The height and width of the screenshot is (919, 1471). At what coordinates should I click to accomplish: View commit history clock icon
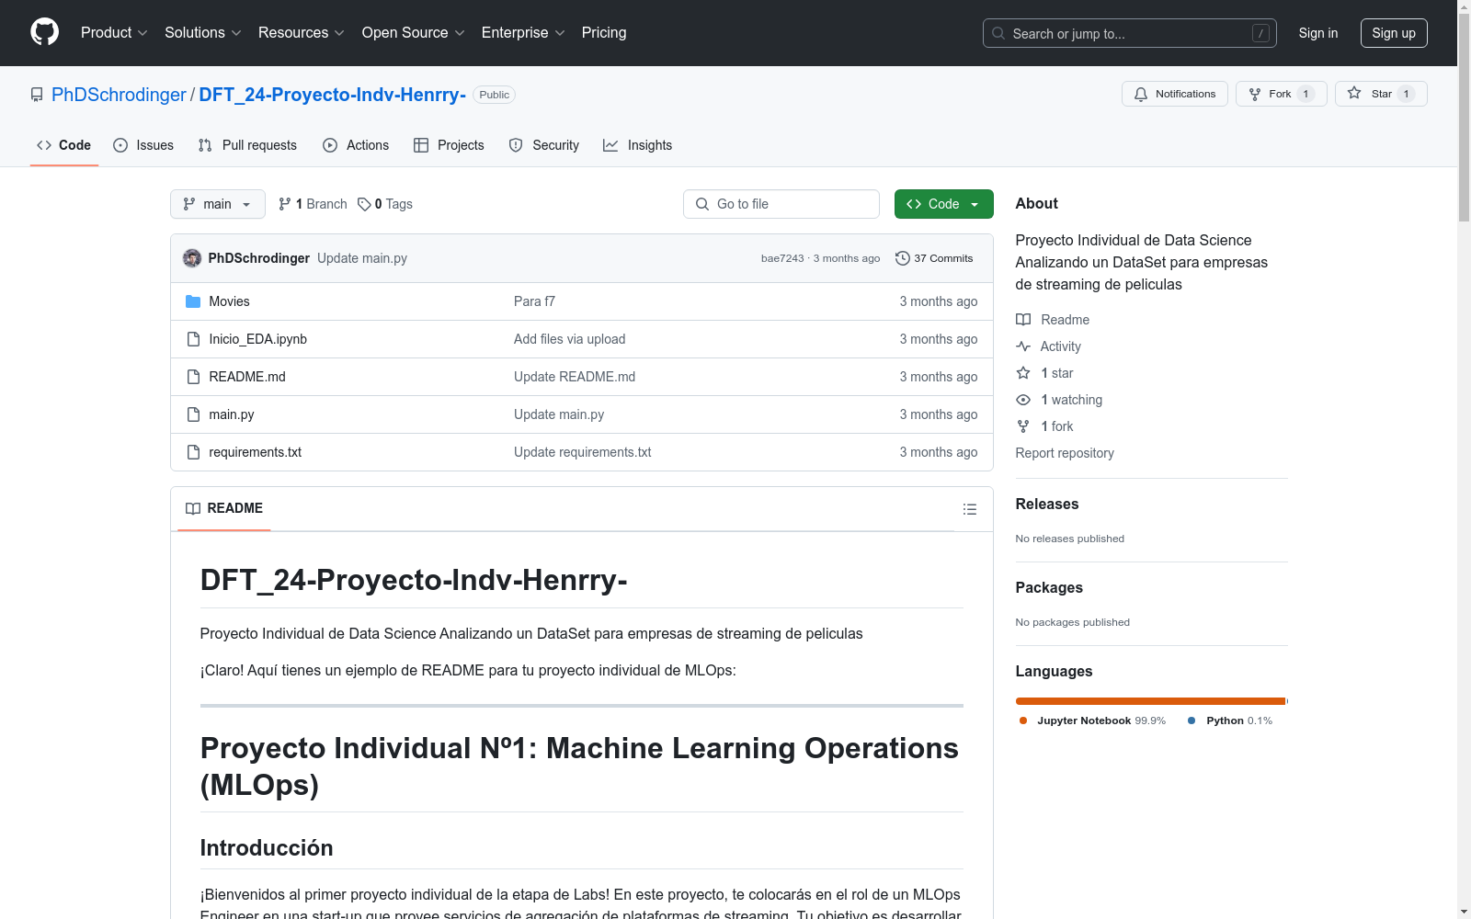click(x=903, y=258)
